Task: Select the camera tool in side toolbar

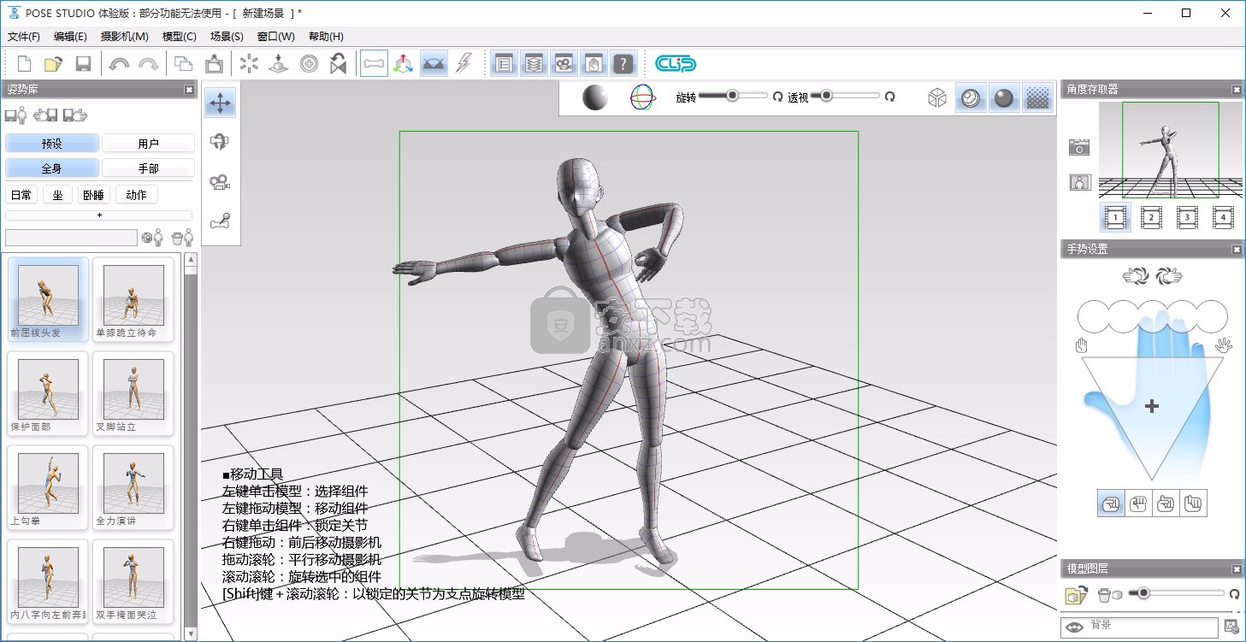Action: (221, 182)
